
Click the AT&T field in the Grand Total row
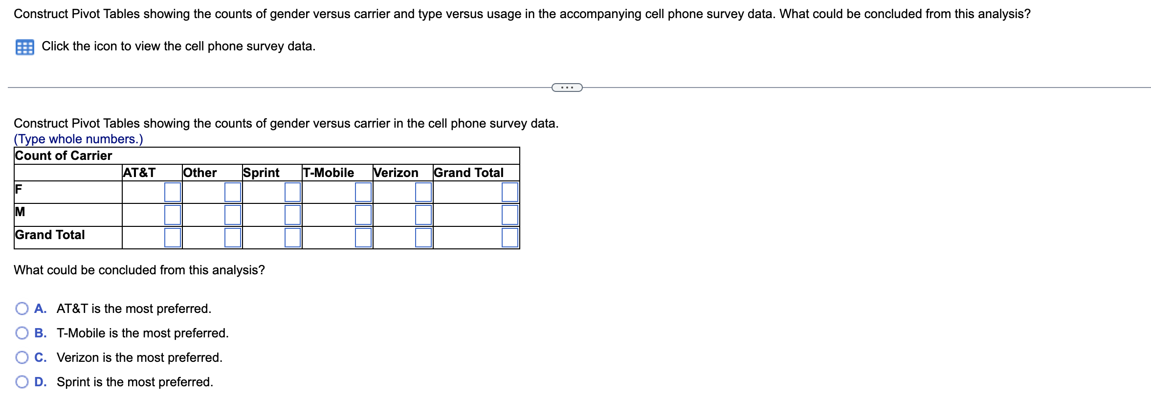pos(173,237)
